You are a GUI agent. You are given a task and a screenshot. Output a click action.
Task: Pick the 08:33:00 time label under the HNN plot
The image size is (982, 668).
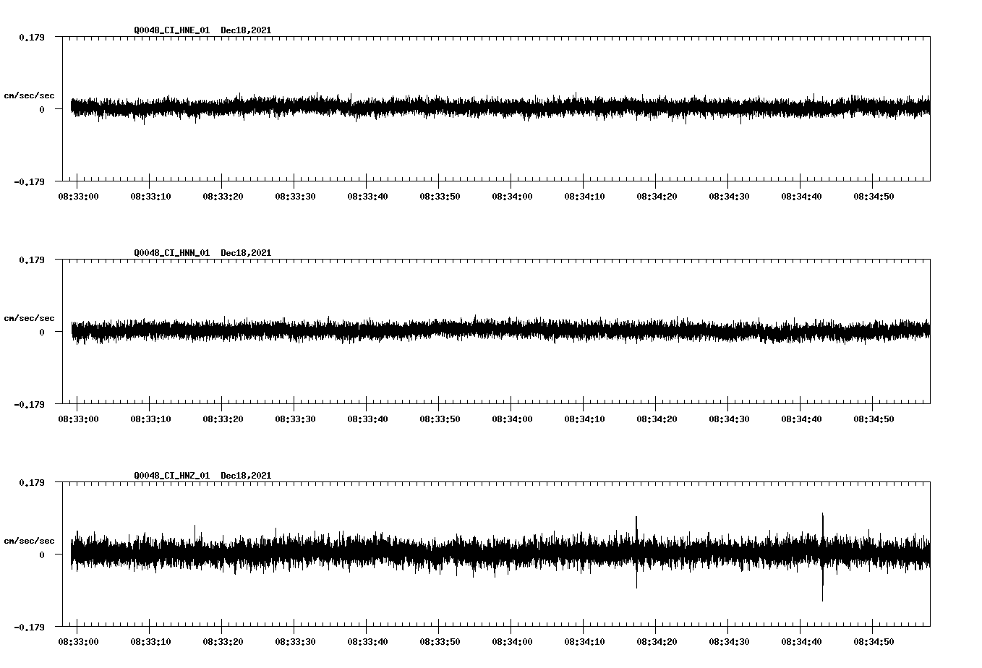pos(78,419)
